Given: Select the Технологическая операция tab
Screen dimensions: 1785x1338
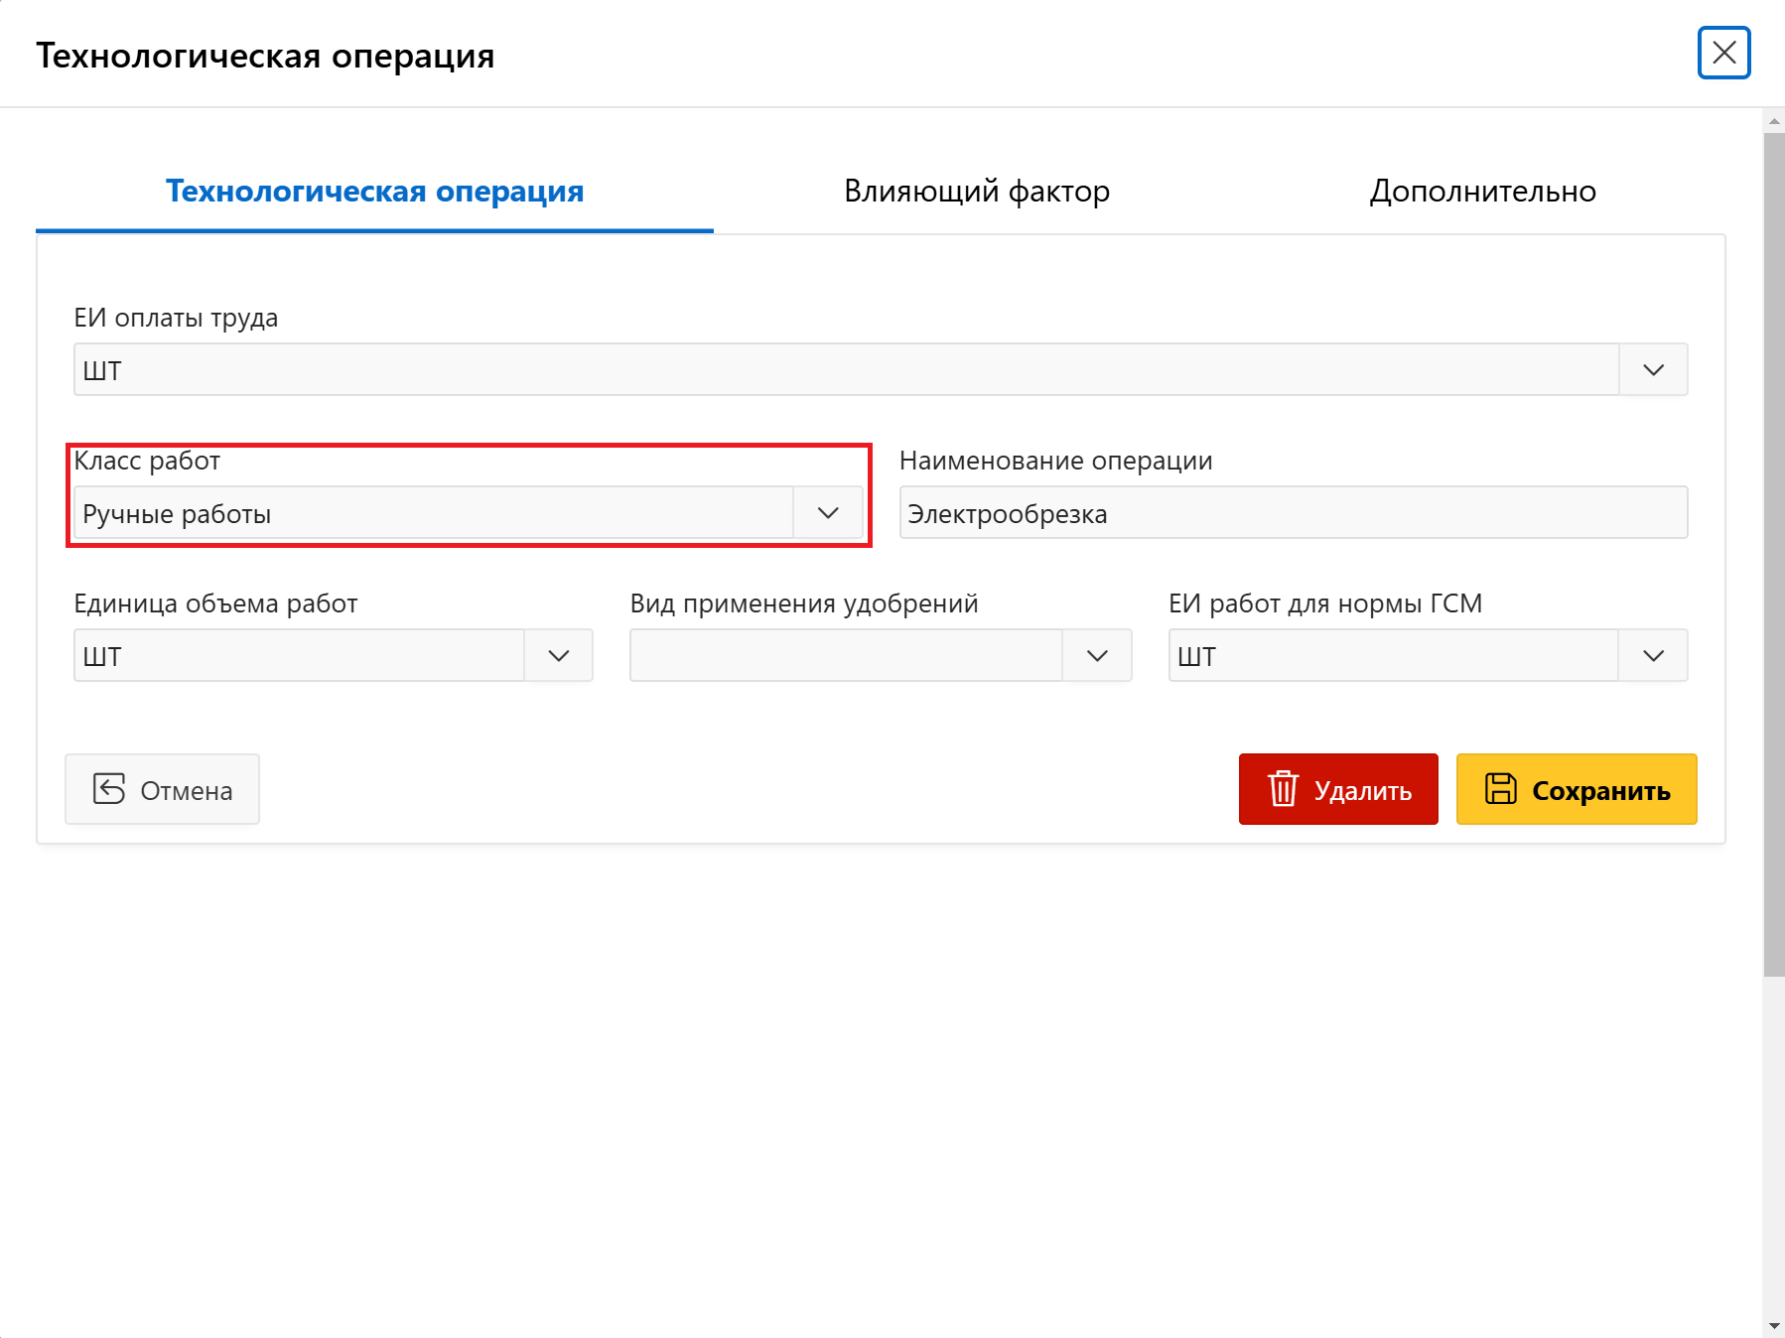Looking at the screenshot, I should pyautogui.click(x=374, y=191).
